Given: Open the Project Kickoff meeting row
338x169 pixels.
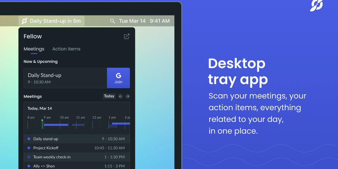Looking at the screenshot, I should click(77, 148).
